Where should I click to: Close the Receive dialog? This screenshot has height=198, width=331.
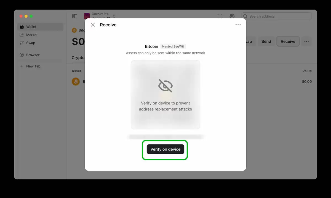[x=93, y=25]
